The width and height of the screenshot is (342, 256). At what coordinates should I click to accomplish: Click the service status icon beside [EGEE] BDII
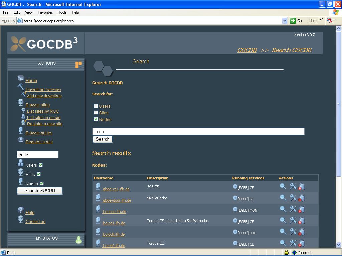coord(235,232)
